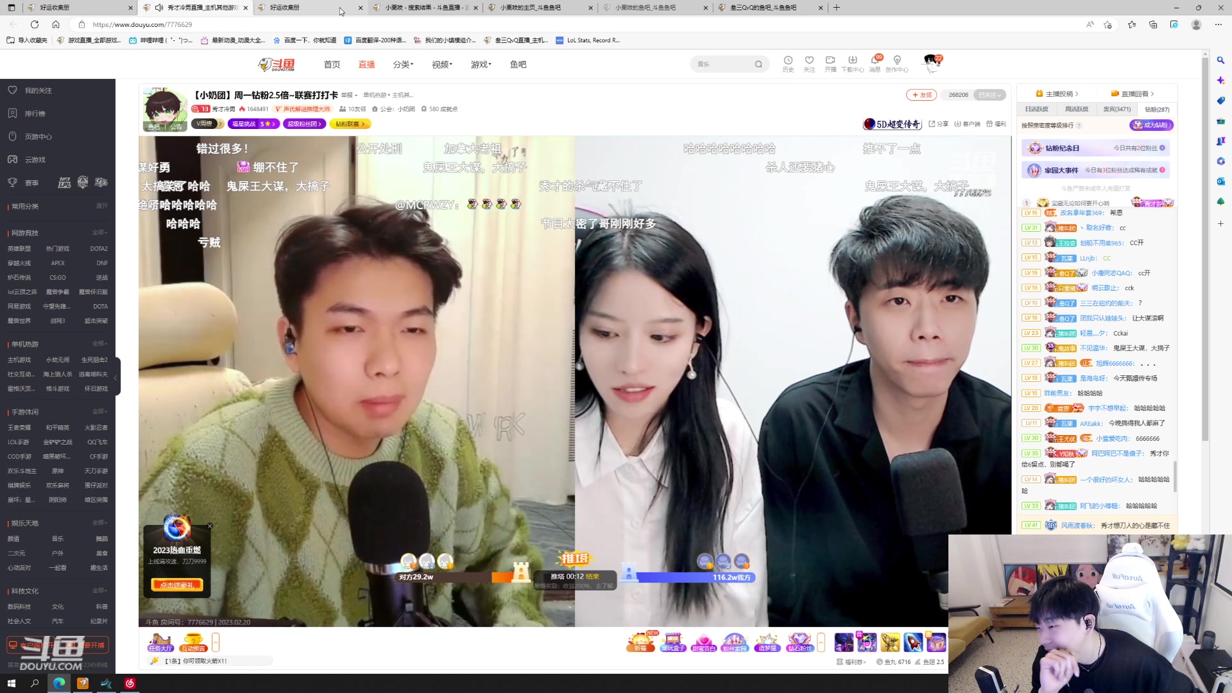Click the 钻石粉丝 diamond gift icon
This screenshot has height=693, width=1232.
[800, 642]
